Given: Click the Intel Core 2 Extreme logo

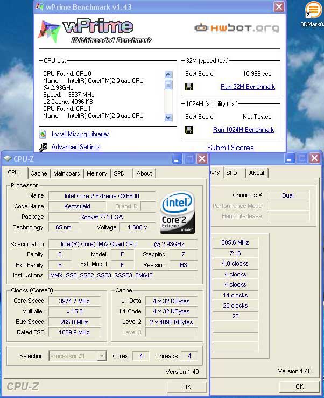Looking at the screenshot, I should (x=178, y=212).
